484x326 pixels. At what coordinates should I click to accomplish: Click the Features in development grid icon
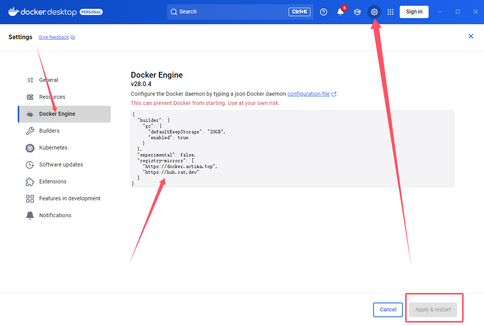pos(30,198)
